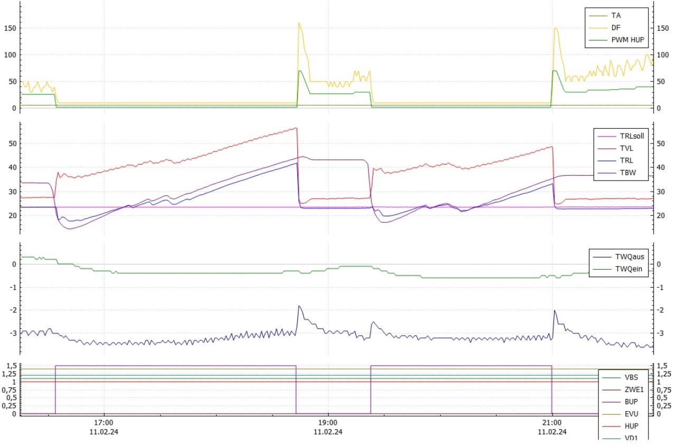Click the date 11.02.24 under 19:00
676x446 pixels.
328,432
